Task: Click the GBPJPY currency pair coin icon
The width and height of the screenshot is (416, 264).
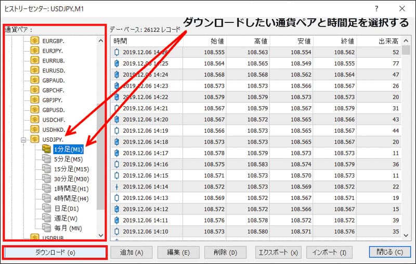Action: 35,99
